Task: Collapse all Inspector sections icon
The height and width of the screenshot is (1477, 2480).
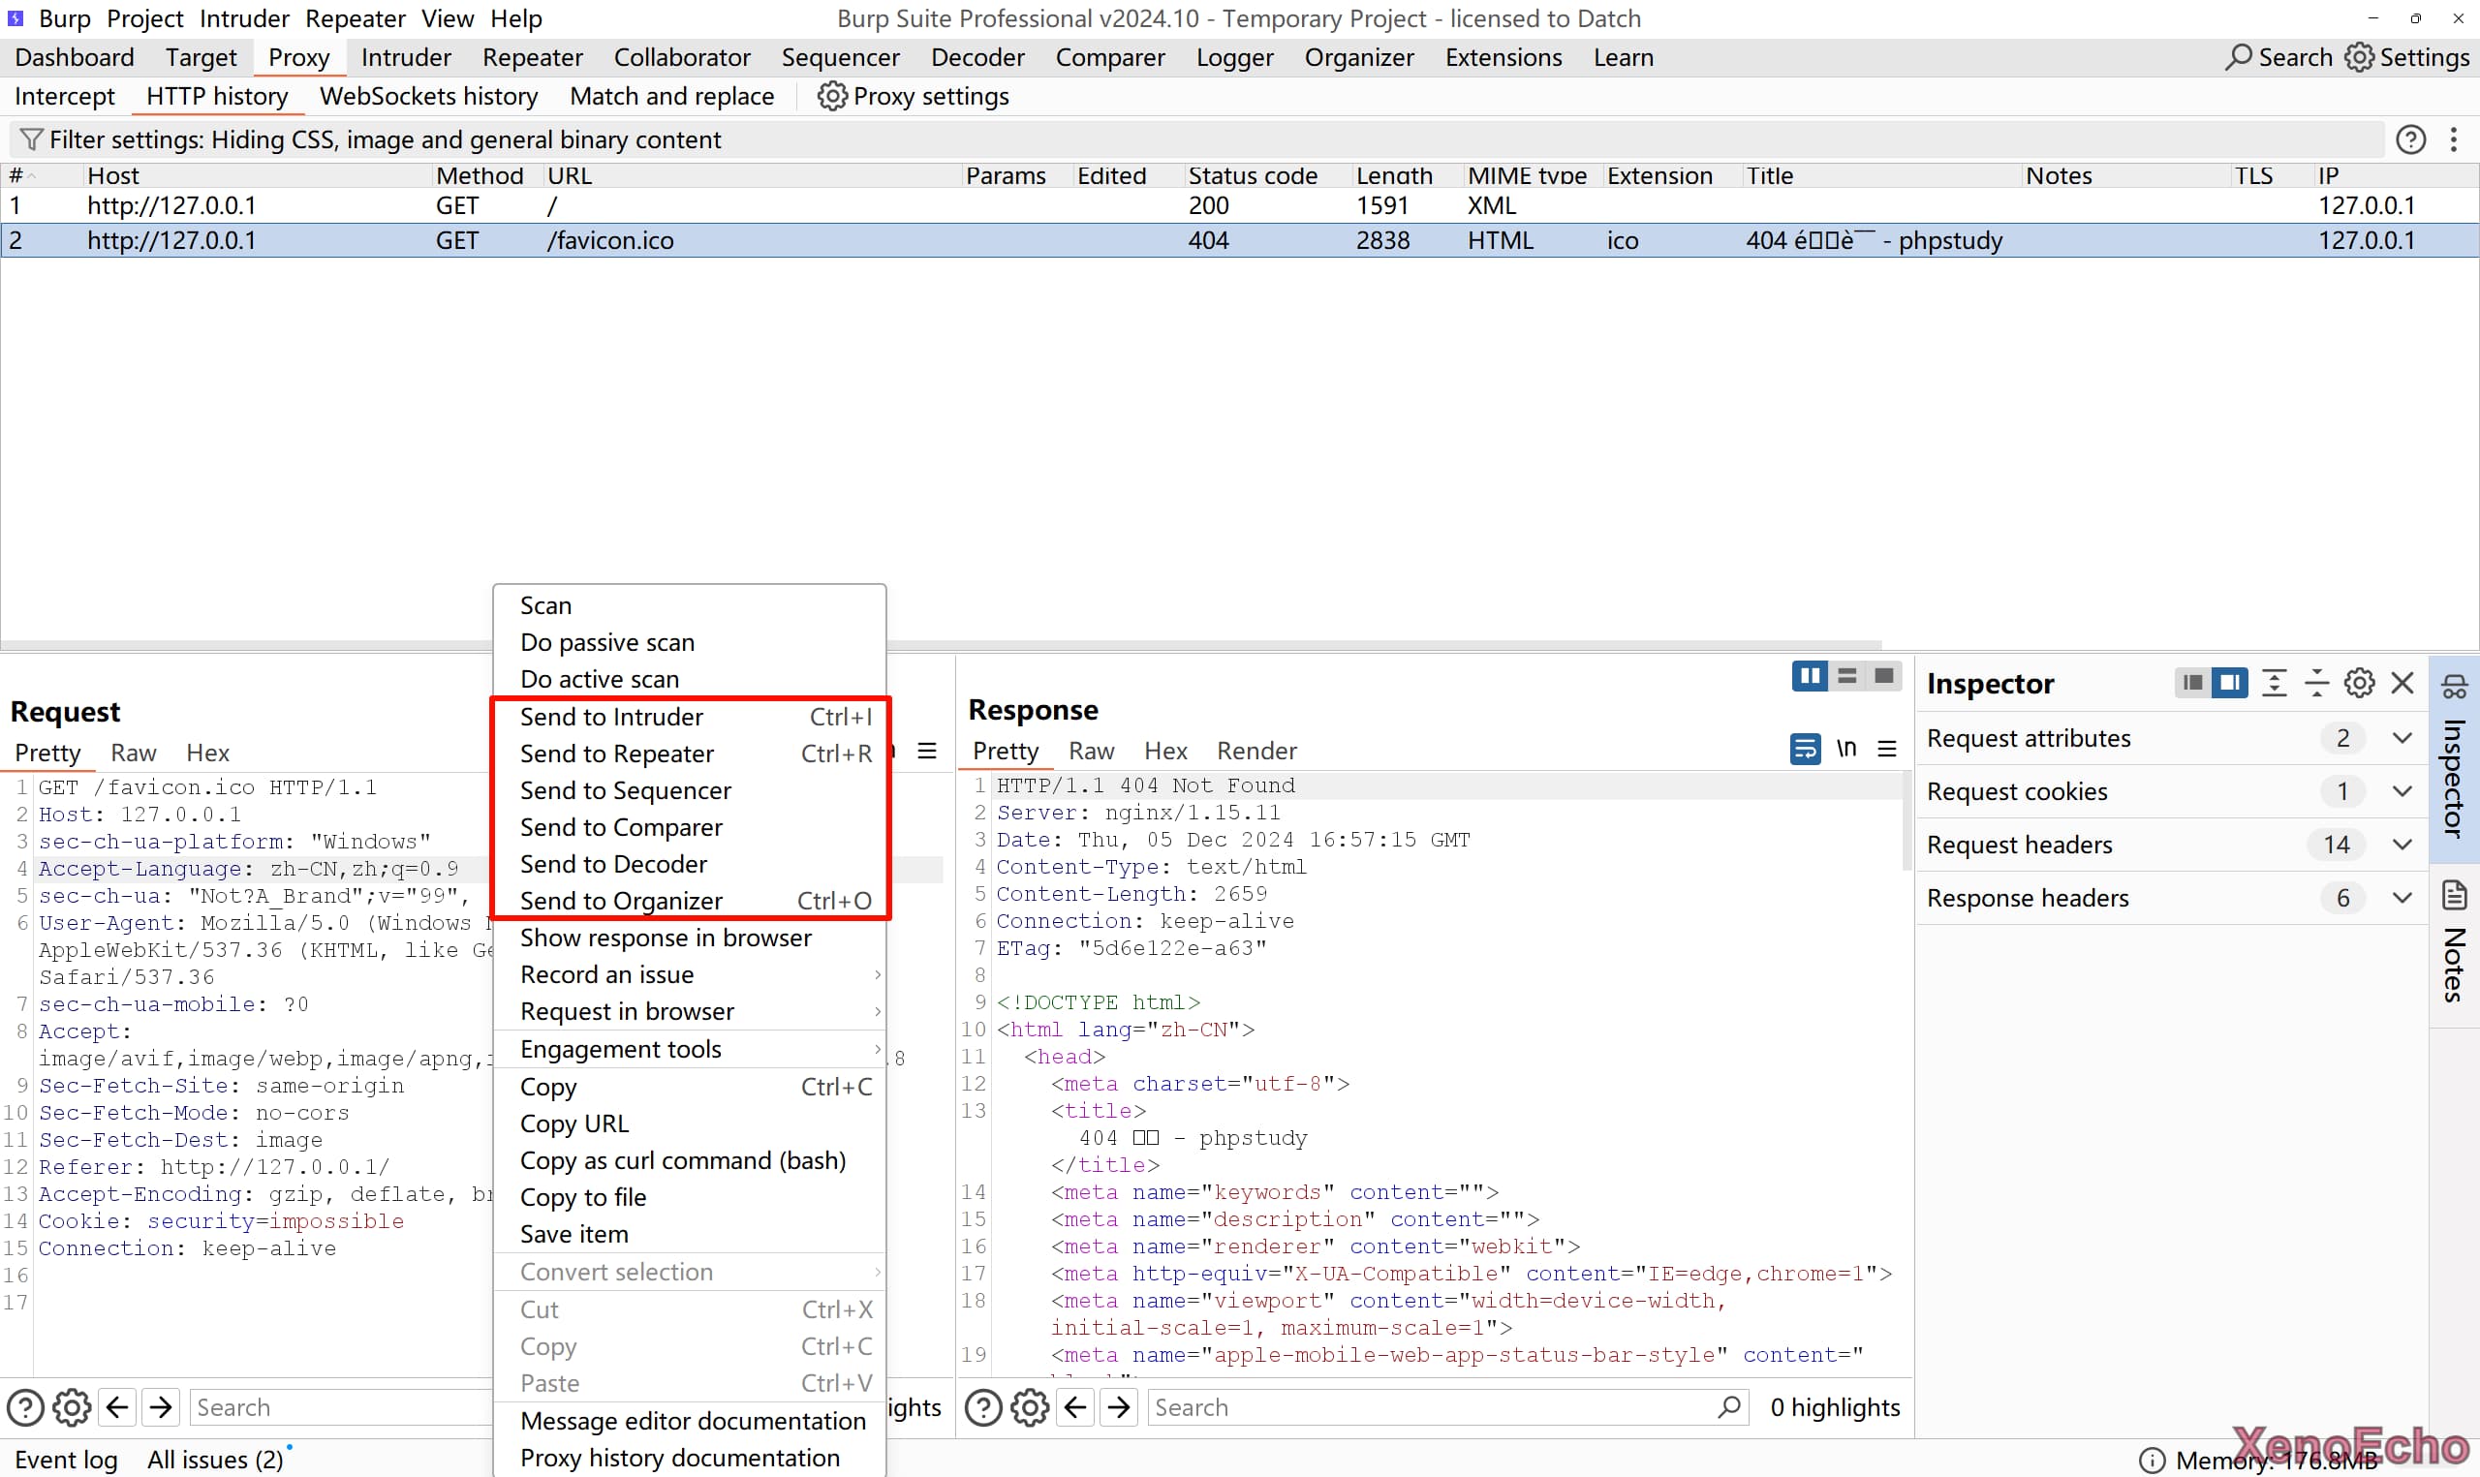Action: point(2317,683)
